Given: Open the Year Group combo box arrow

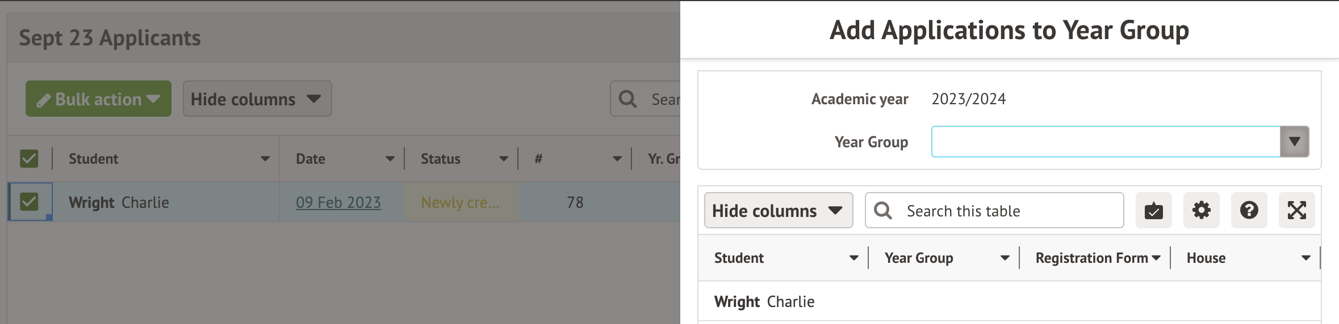Looking at the screenshot, I should click(1294, 142).
